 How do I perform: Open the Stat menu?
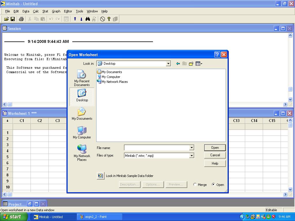45,11
